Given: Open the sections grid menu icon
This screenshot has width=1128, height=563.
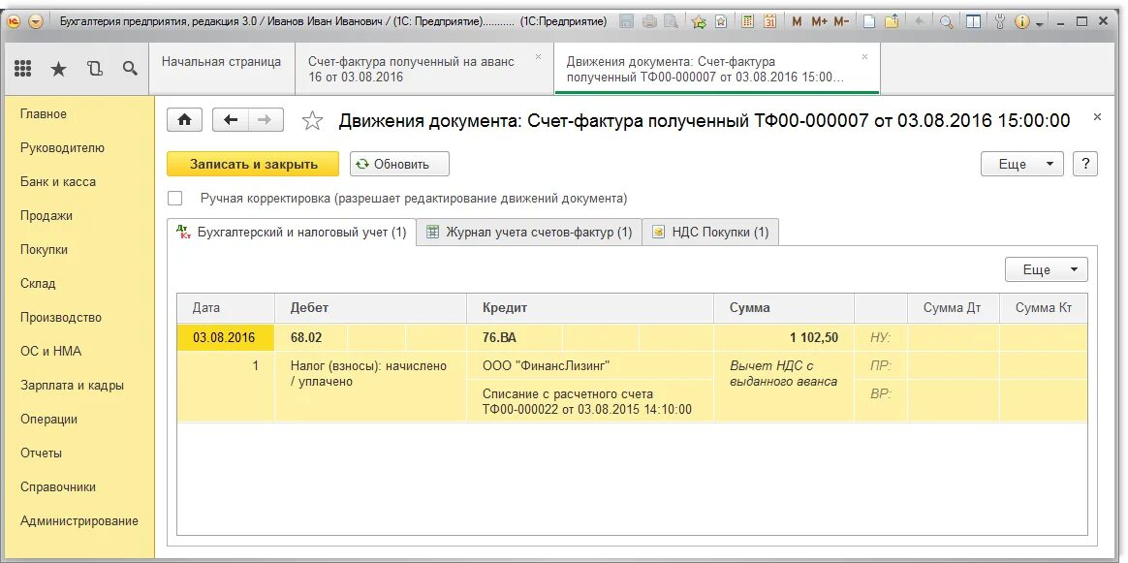Looking at the screenshot, I should [22, 68].
